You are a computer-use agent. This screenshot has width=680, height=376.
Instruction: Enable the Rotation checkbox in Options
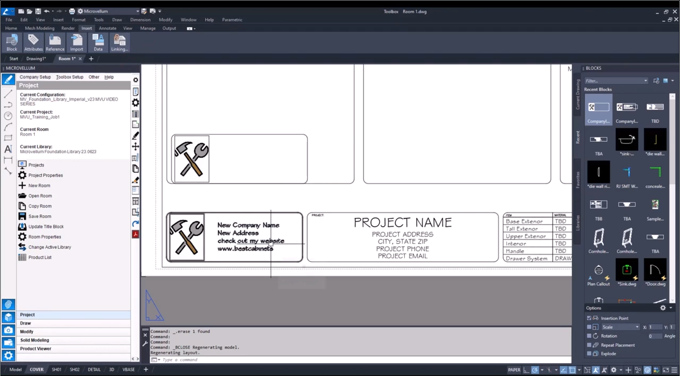point(589,336)
